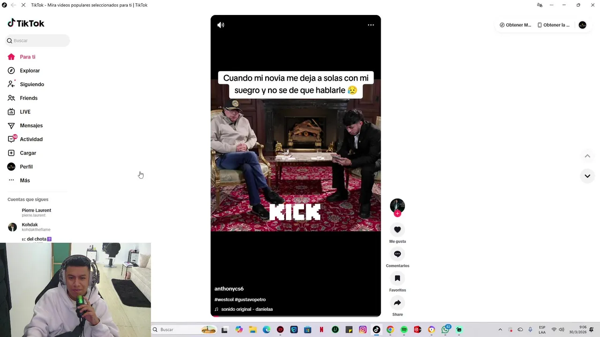Open the profile avatar in the top-right
Viewport: 600px width, 337px height.
point(583,25)
